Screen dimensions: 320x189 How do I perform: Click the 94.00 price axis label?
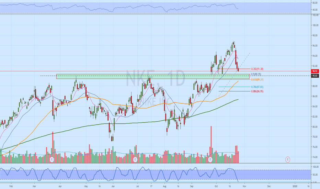(x=315, y=56)
